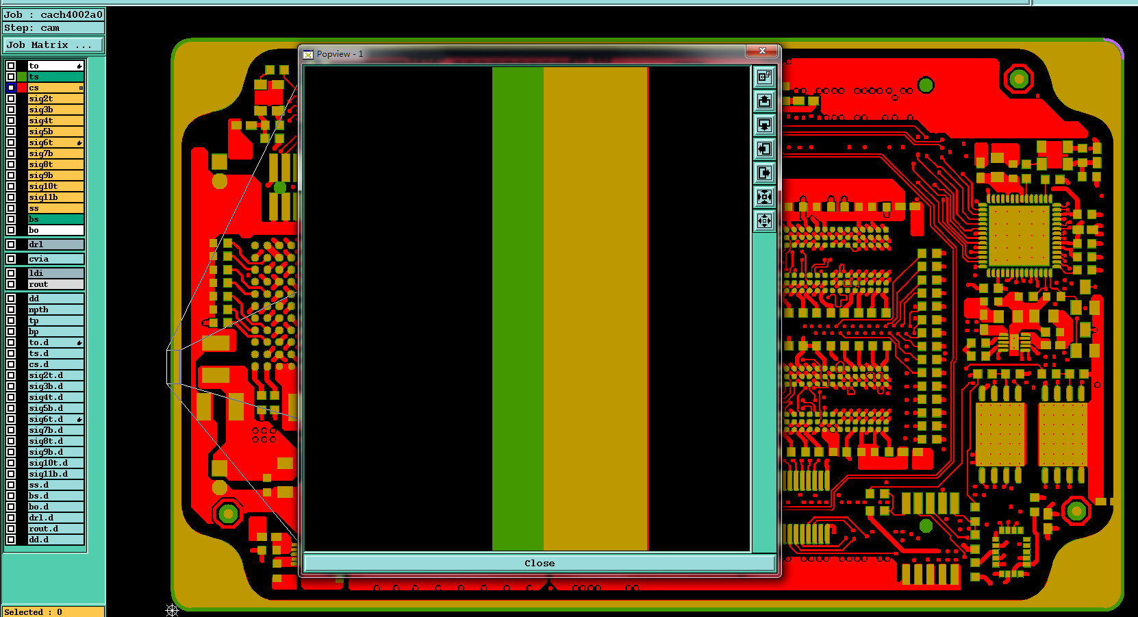
Task: Select the 'sig3b.d' layer name
Action: tap(55, 386)
